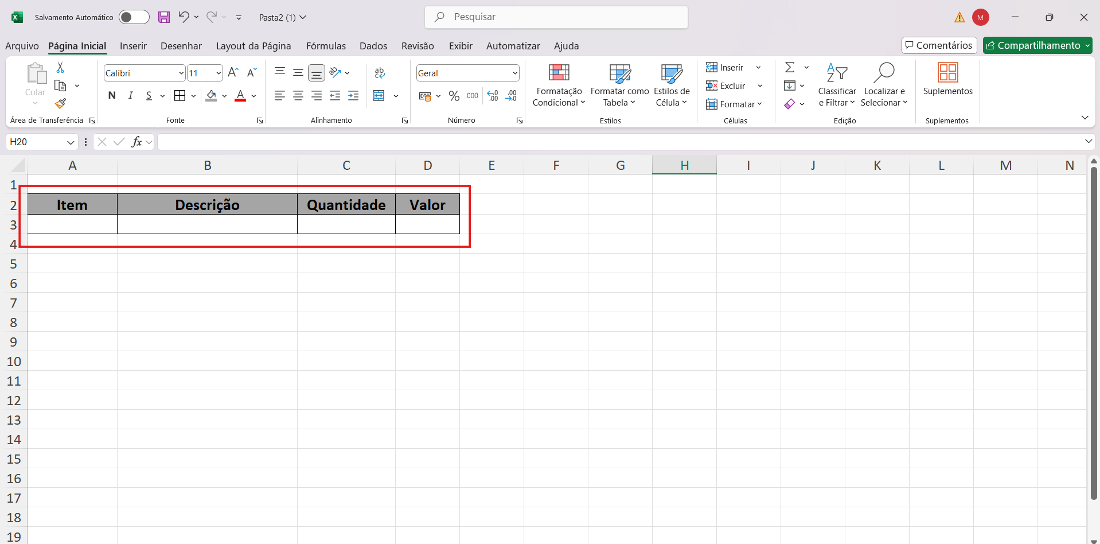Click the Insert Function fx icon
Screen dimensions: 1100x544
[136, 142]
